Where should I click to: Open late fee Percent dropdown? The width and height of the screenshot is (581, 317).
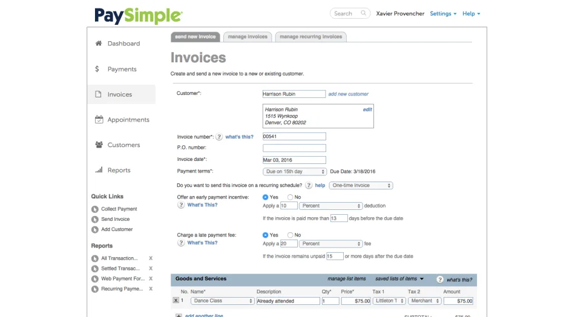330,244
